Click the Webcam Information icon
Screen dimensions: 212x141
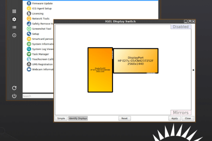pyautogui.click(x=29, y=69)
